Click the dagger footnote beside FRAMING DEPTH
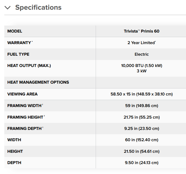This screenshot has width=186, height=174. click(43, 127)
